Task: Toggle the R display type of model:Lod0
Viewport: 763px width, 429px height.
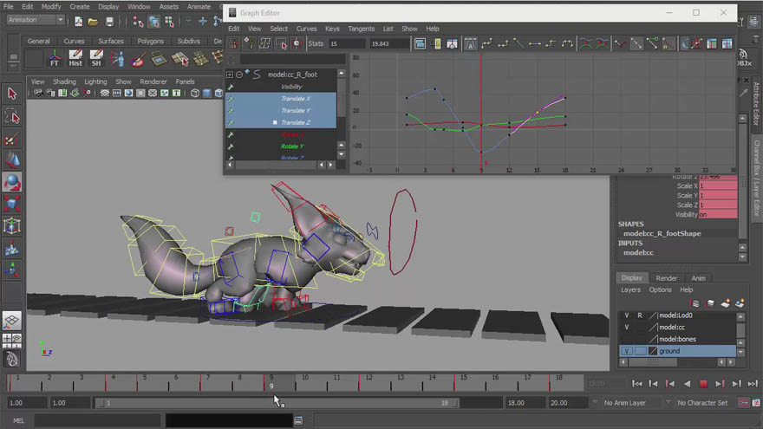Action: (640, 315)
